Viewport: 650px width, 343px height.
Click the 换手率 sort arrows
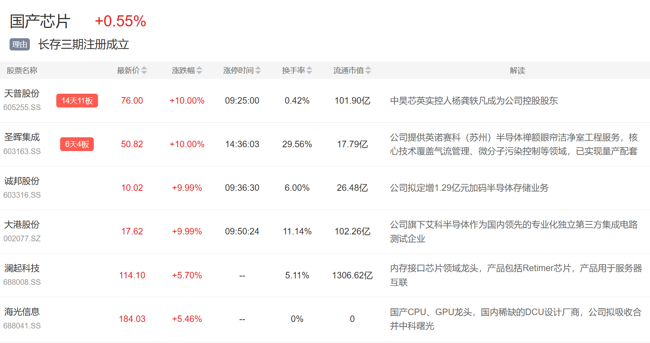coord(309,70)
